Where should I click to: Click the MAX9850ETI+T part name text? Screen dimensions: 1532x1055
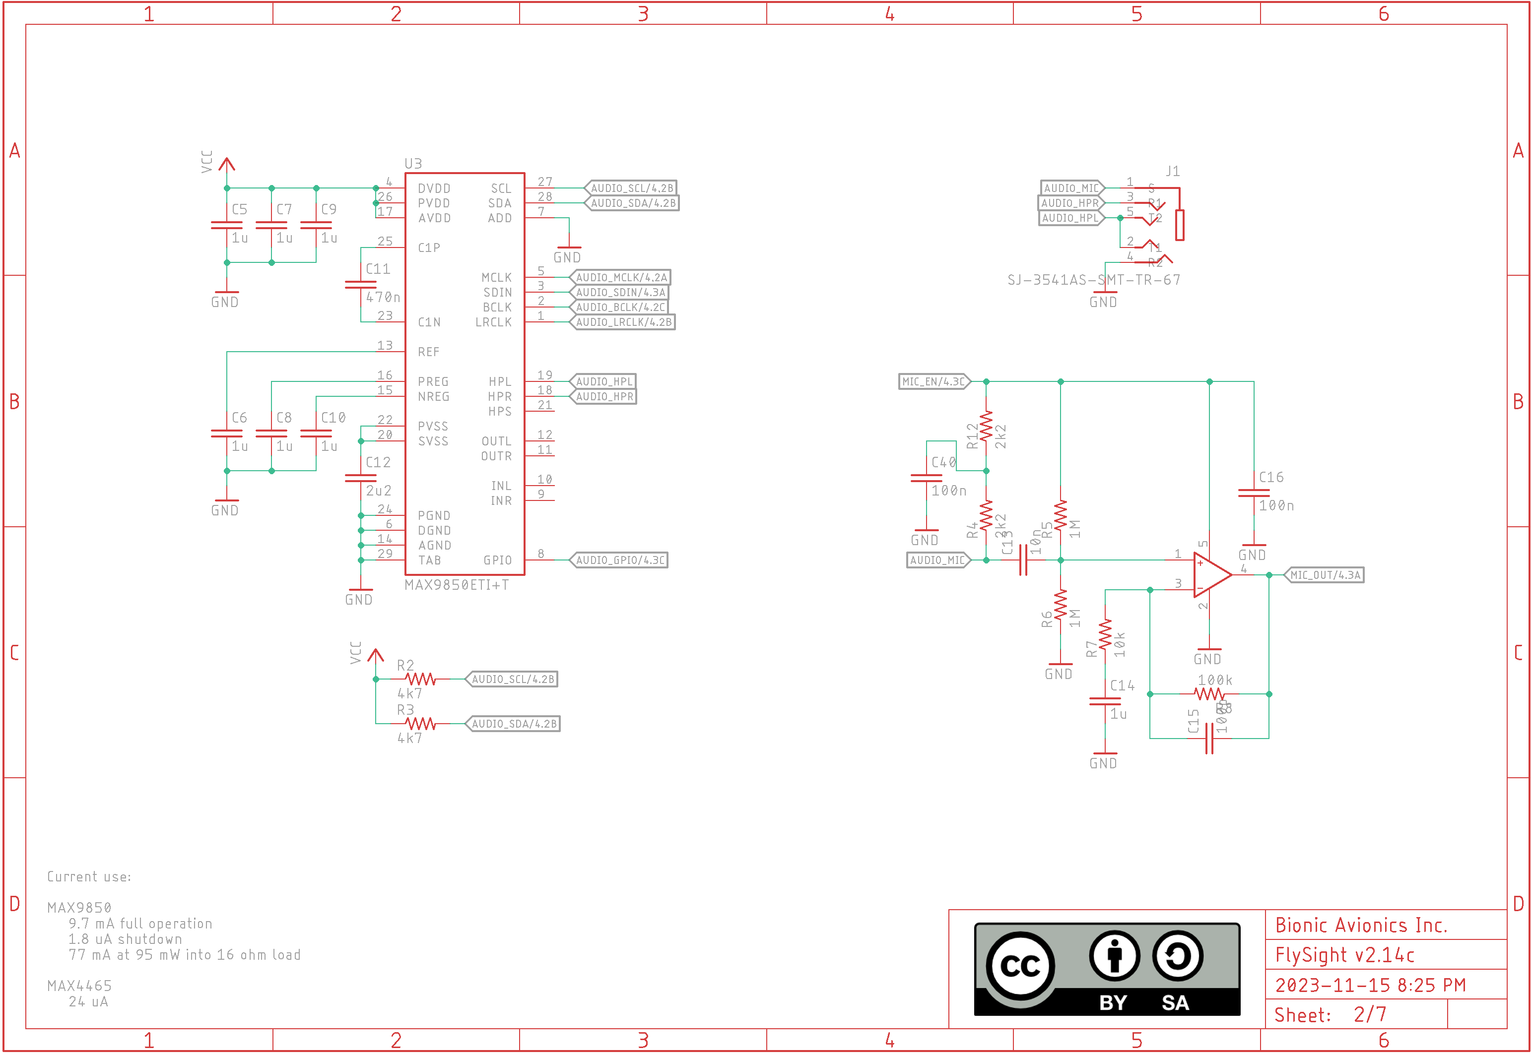456,585
